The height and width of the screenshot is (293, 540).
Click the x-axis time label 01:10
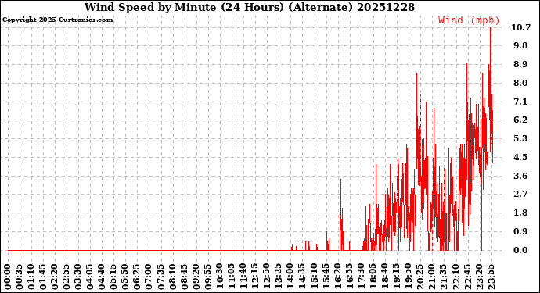point(31,277)
